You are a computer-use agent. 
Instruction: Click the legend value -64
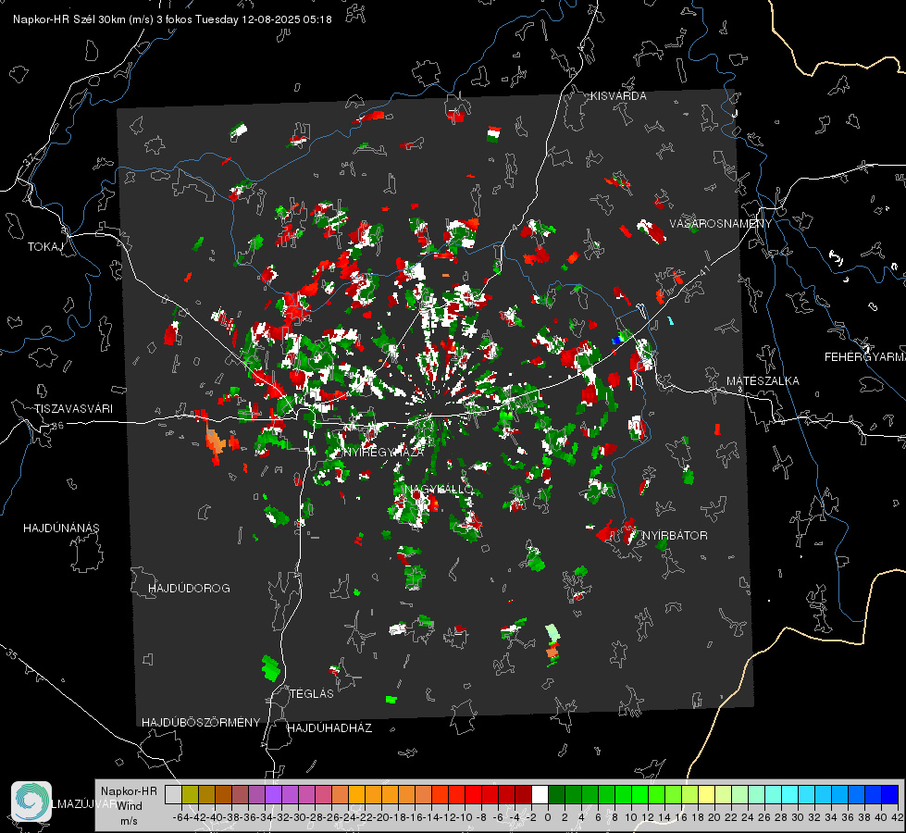coord(181,817)
